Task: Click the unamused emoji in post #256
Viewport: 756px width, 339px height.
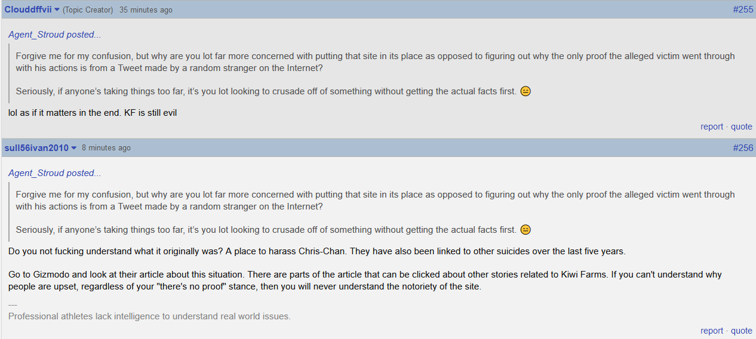Action: [525, 230]
